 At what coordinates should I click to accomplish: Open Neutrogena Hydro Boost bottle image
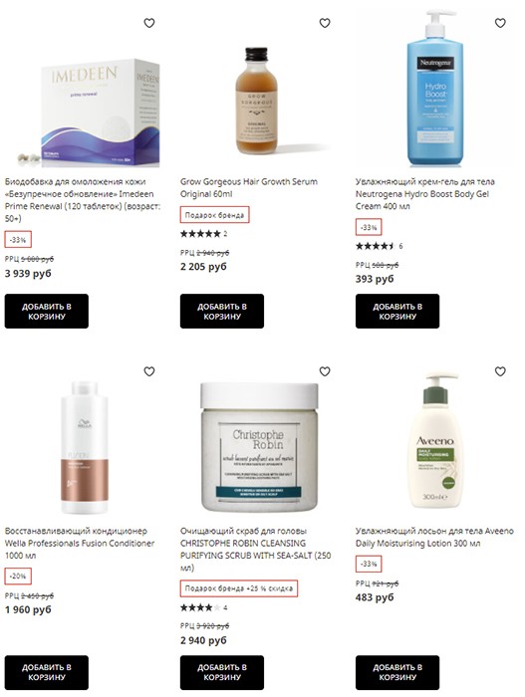[x=434, y=89]
